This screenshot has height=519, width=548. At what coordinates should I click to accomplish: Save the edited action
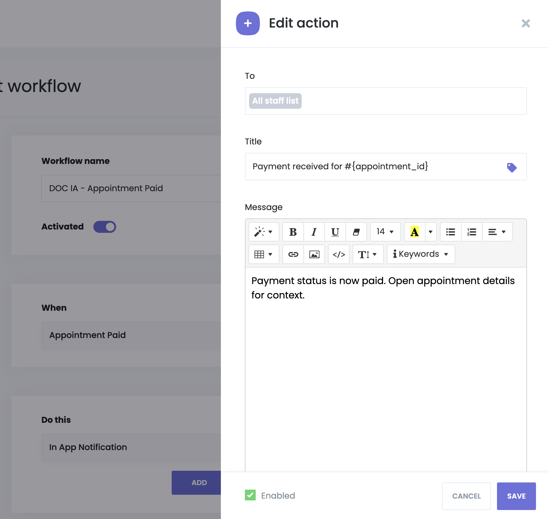pyautogui.click(x=516, y=496)
